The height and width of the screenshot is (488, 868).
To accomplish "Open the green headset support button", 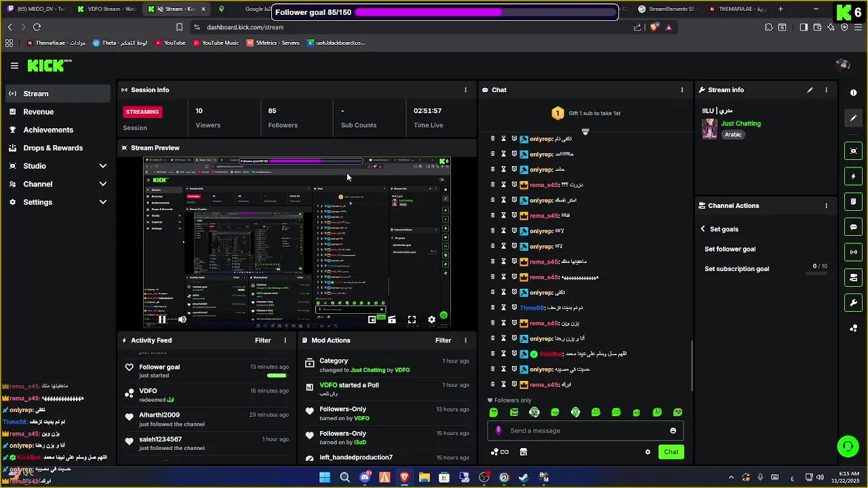I will pos(847,447).
